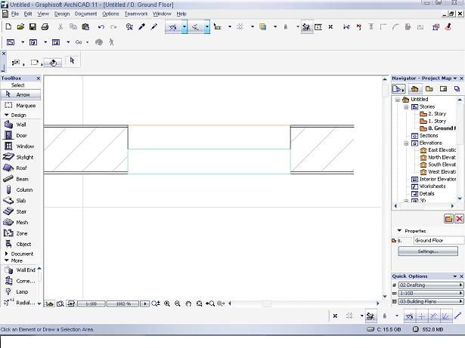Click the Print icon in toolbar
465x348 pixels.
pos(45,27)
